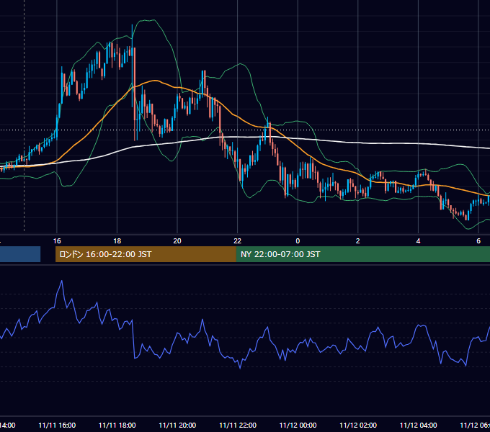Click the 18 hour axis label
The image size is (490, 432).
pos(117,241)
